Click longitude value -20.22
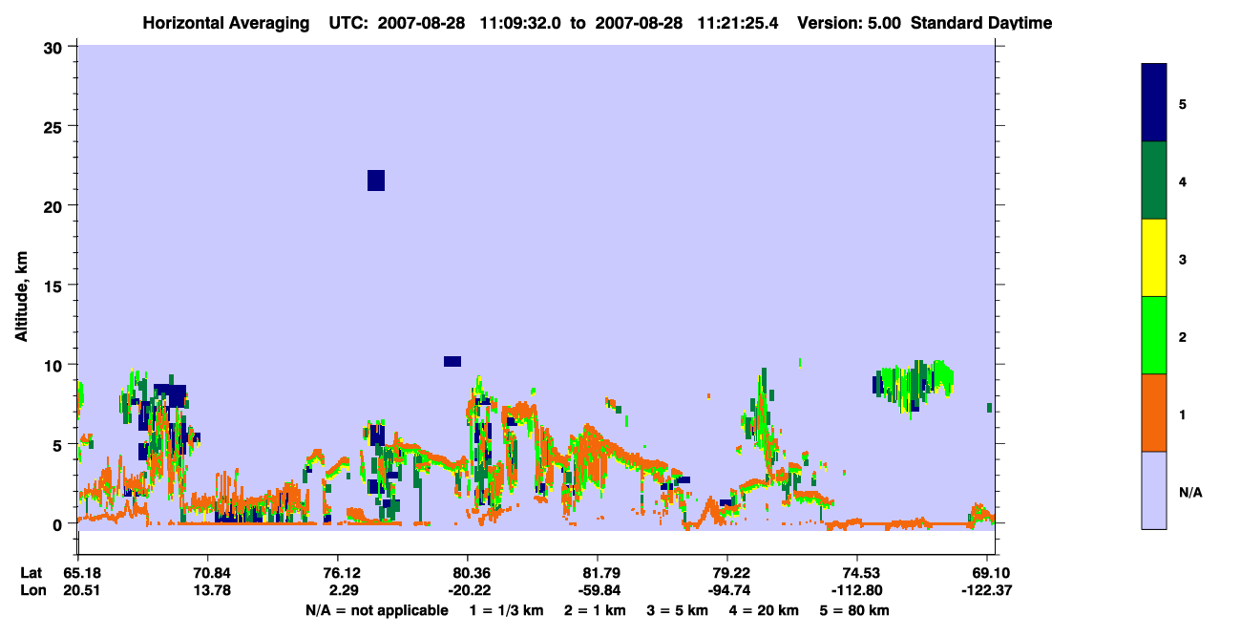1241x637 pixels. click(x=468, y=590)
